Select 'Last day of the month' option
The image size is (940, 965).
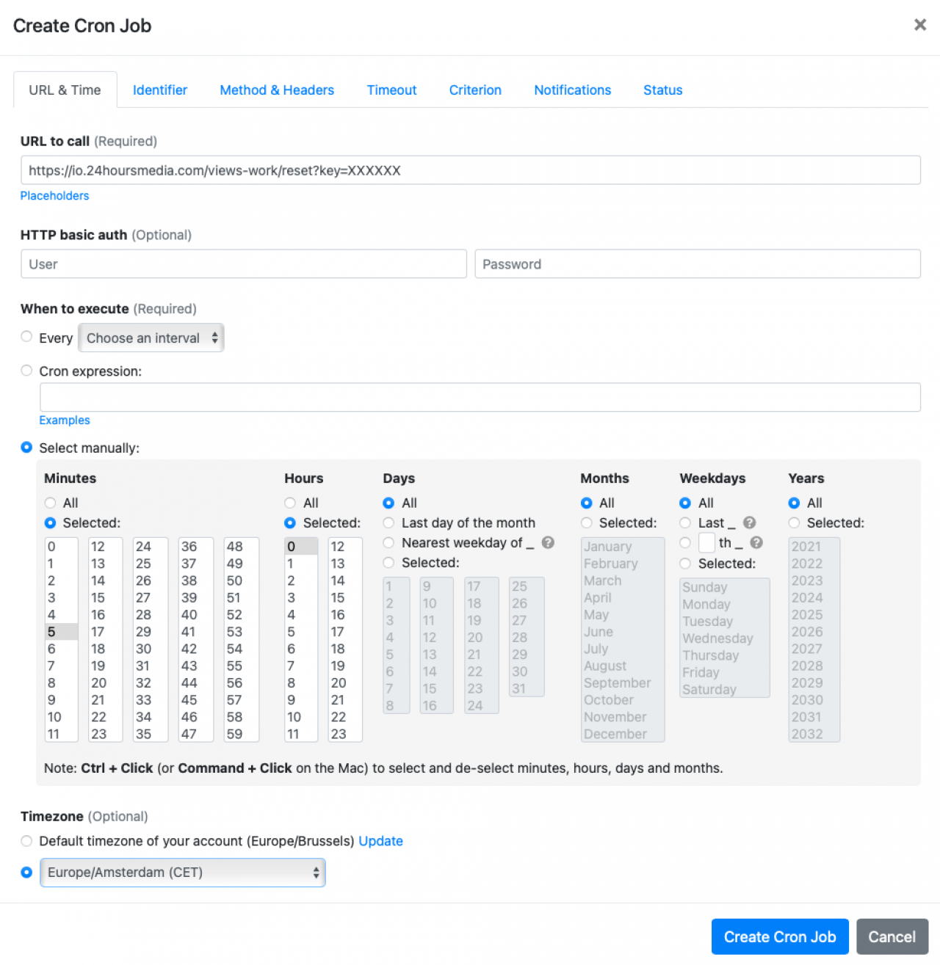pyautogui.click(x=388, y=522)
